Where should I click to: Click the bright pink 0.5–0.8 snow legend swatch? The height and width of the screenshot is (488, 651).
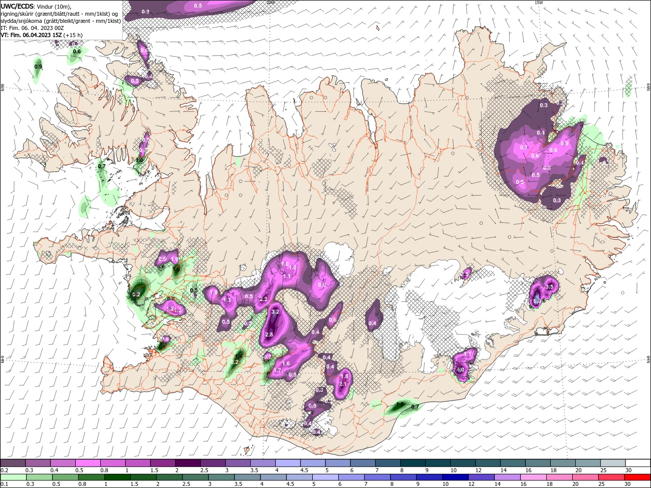[x=87, y=463]
